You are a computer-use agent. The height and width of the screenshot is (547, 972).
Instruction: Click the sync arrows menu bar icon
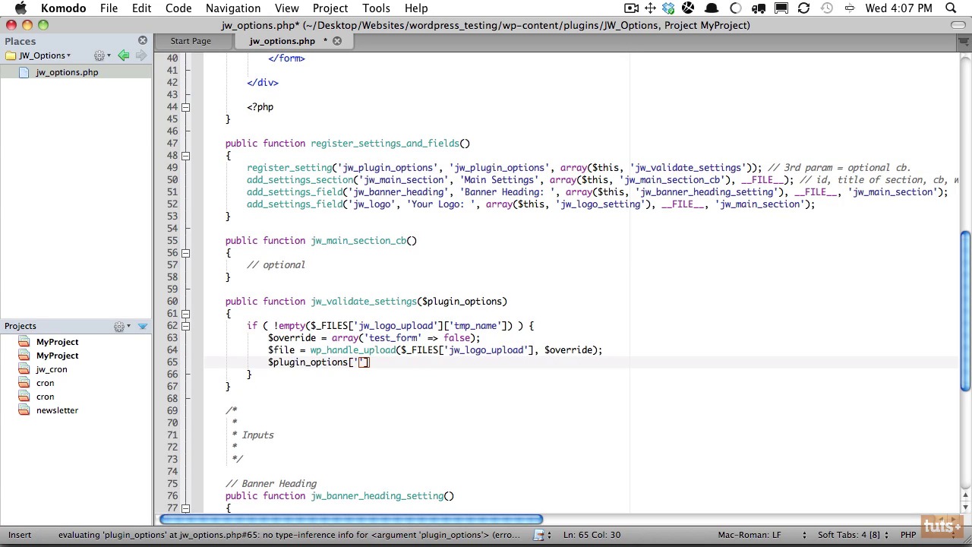tap(803, 8)
